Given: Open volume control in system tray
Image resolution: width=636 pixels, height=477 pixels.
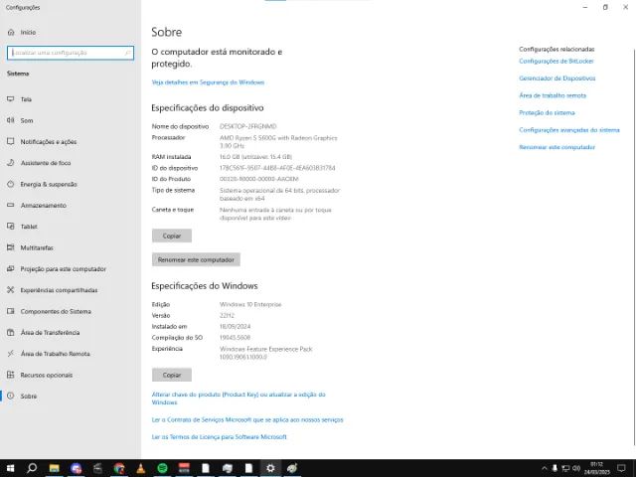Looking at the screenshot, I should (x=576, y=468).
